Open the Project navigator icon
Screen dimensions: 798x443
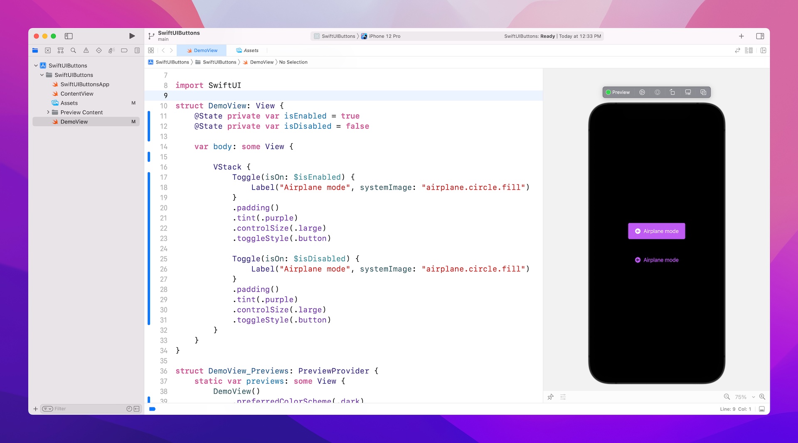[x=35, y=50]
